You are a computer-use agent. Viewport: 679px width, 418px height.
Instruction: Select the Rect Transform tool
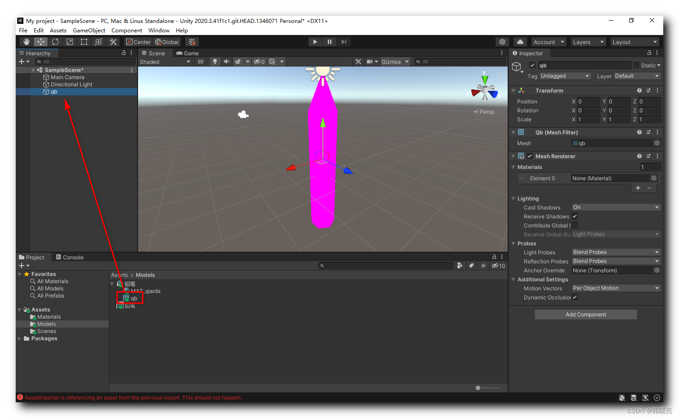84,41
